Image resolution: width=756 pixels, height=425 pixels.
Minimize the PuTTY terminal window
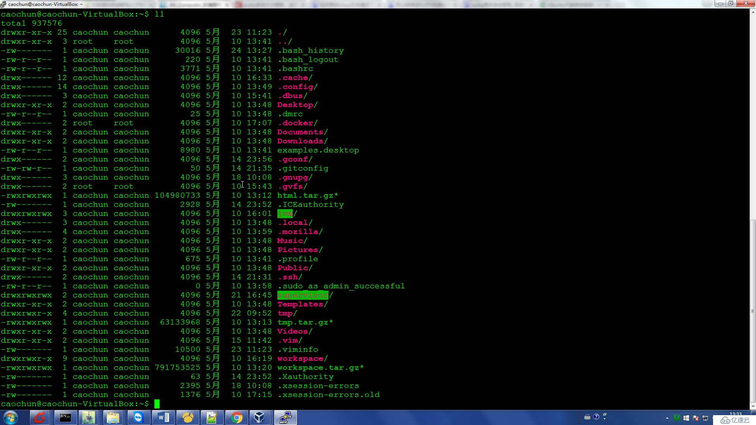[721, 4]
